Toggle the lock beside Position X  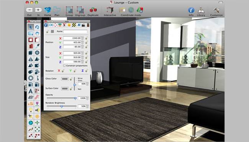pos(87,38)
